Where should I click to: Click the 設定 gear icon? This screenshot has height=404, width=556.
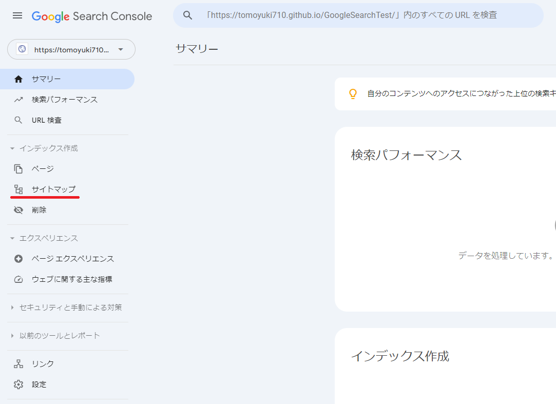click(x=17, y=384)
